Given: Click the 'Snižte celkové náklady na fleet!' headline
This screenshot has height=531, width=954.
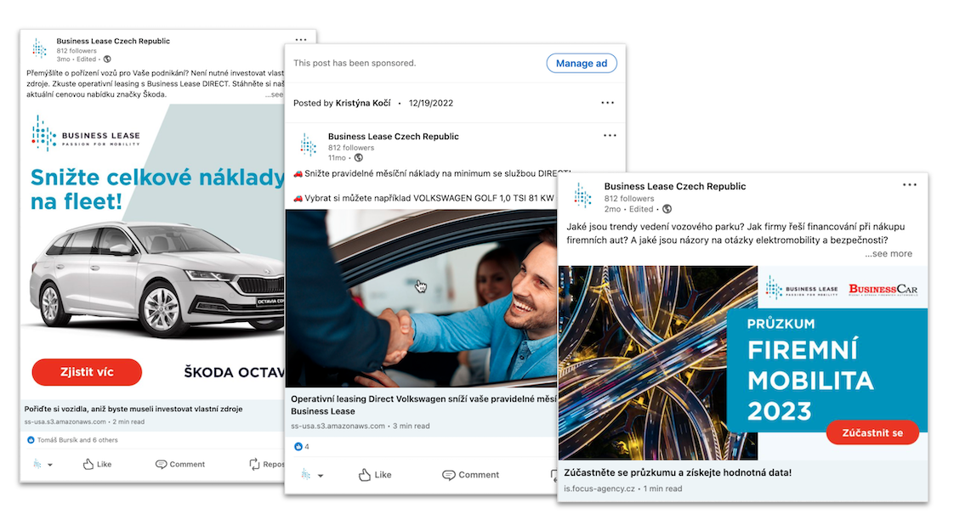Looking at the screenshot, I should point(157,189).
